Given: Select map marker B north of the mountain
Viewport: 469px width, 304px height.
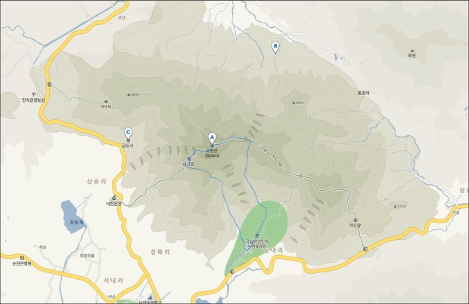Looking at the screenshot, I should pos(275,48).
